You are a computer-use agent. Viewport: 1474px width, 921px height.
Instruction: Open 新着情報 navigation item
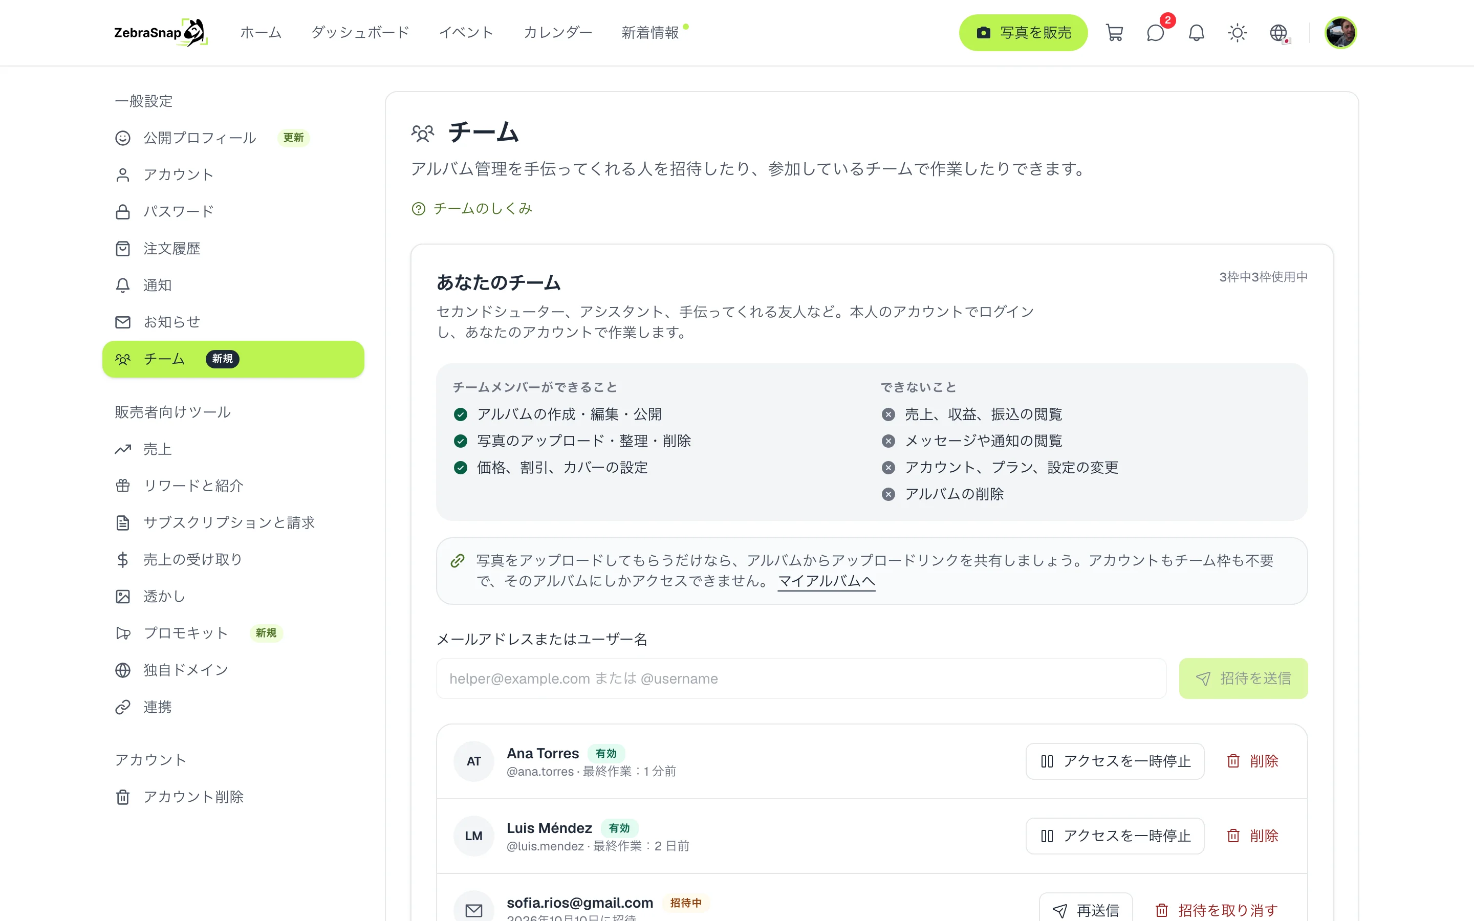click(x=650, y=33)
